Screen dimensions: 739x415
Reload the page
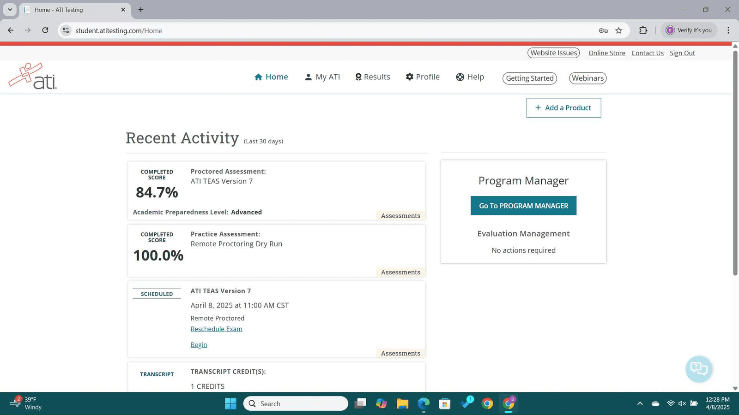[x=45, y=30]
